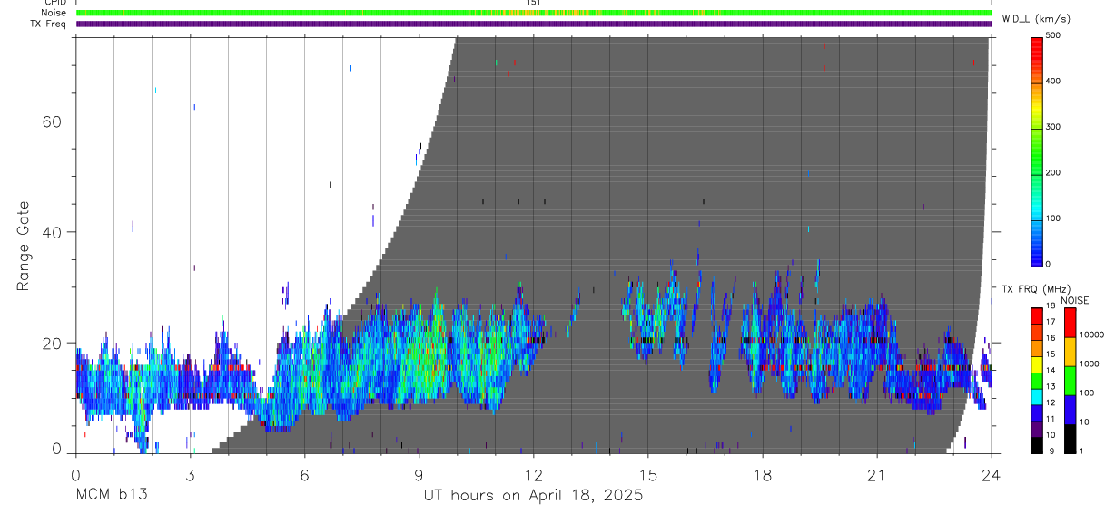Click the 18 MHz red segment in TX FRQ legend
1115x514 pixels.
tap(1037, 313)
